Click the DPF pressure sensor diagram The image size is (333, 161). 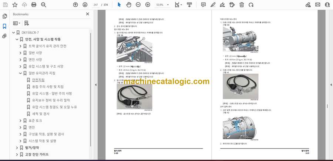click(240, 128)
